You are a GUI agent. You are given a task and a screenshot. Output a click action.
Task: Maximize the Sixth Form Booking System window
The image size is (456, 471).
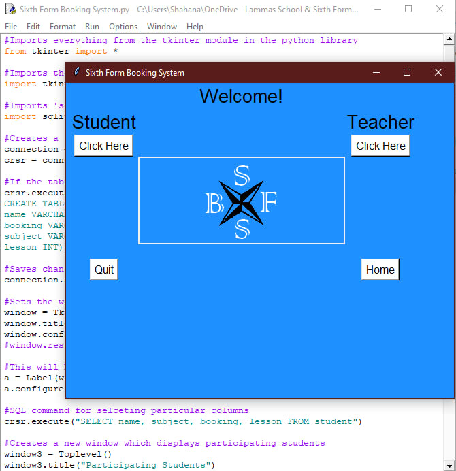click(x=407, y=72)
